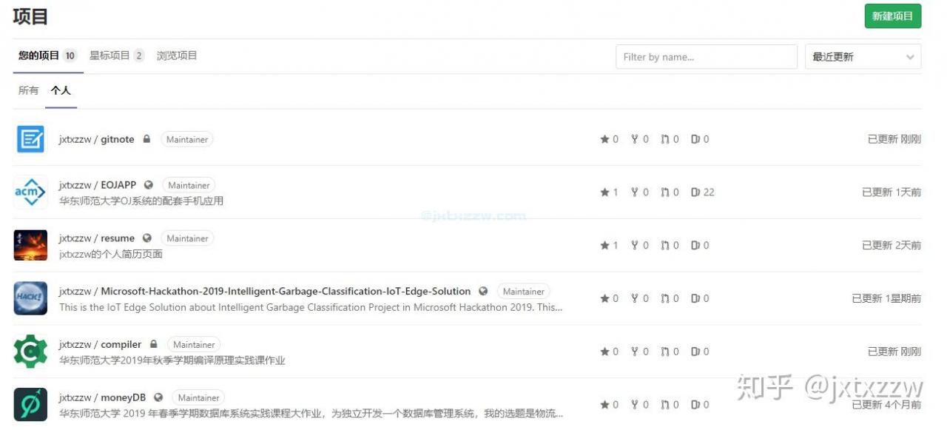The height and width of the screenshot is (430, 947).
Task: Open the jxtxzzw / moneyDB project link
Action: pyautogui.click(x=102, y=397)
